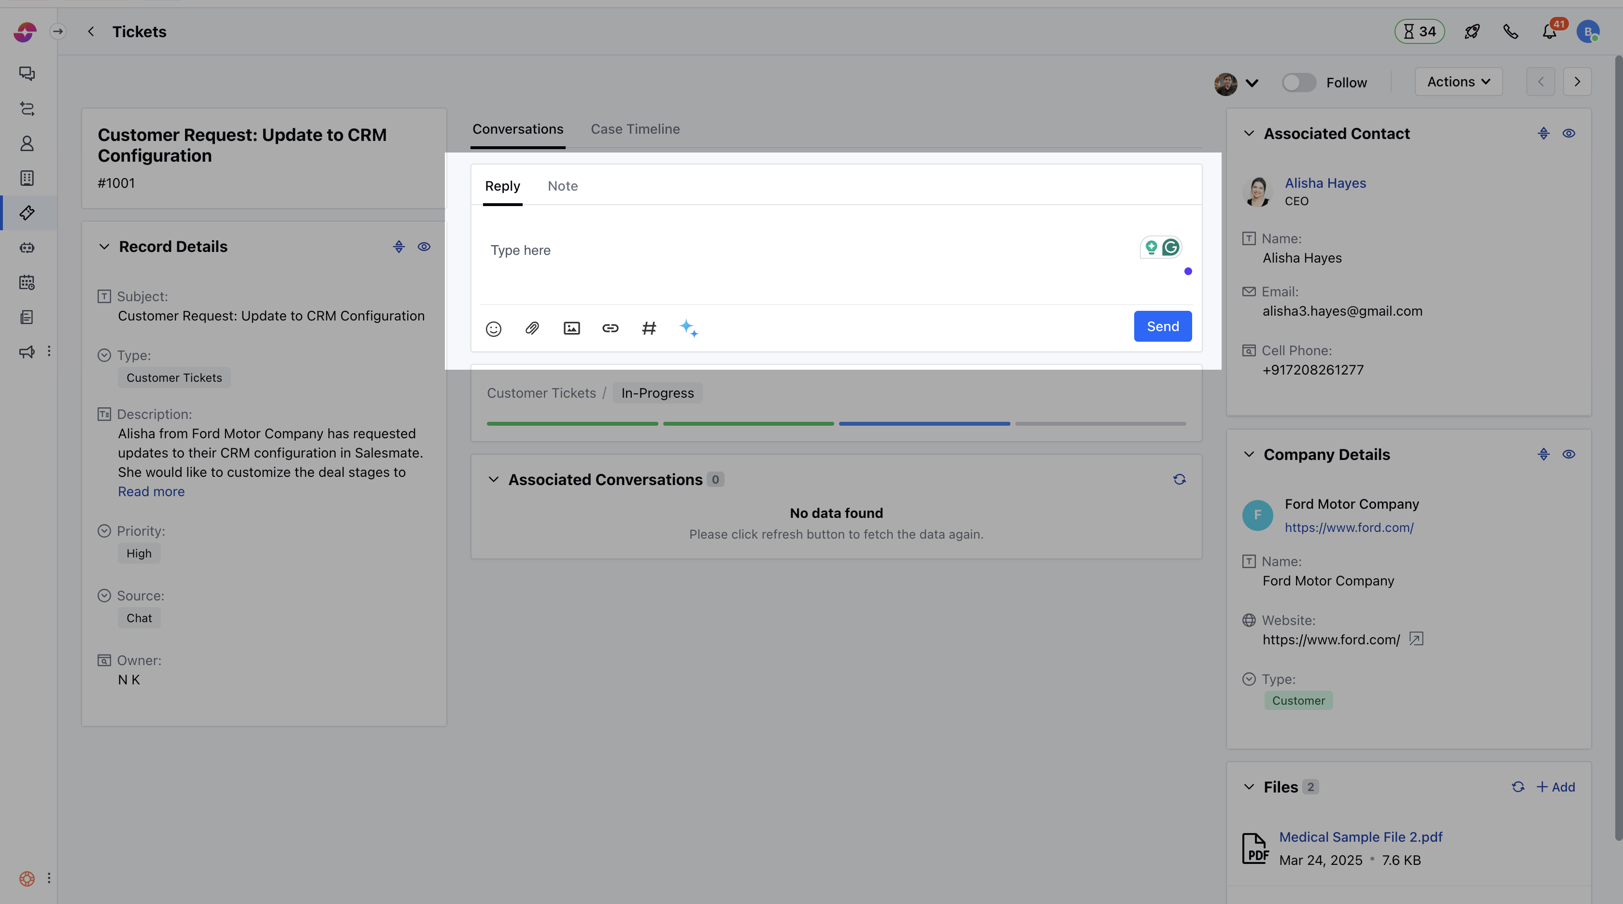Attach a file with the paperclip icon
1623x904 pixels.
pos(532,328)
